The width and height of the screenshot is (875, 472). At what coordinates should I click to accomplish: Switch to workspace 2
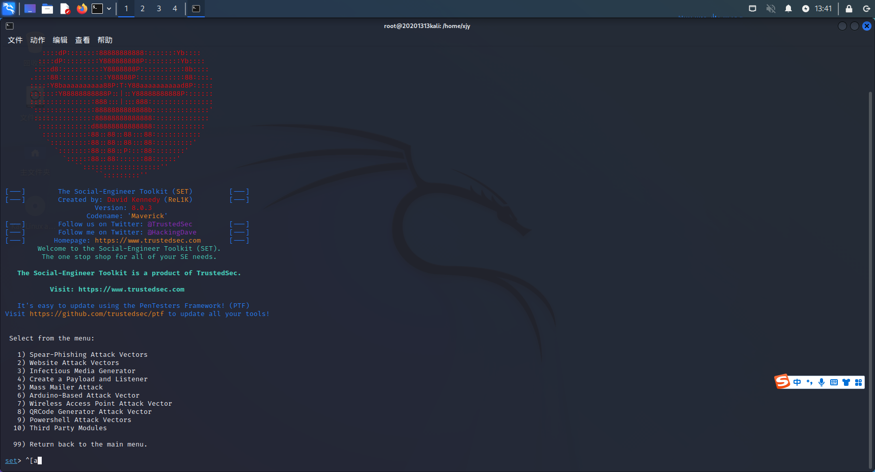(143, 9)
